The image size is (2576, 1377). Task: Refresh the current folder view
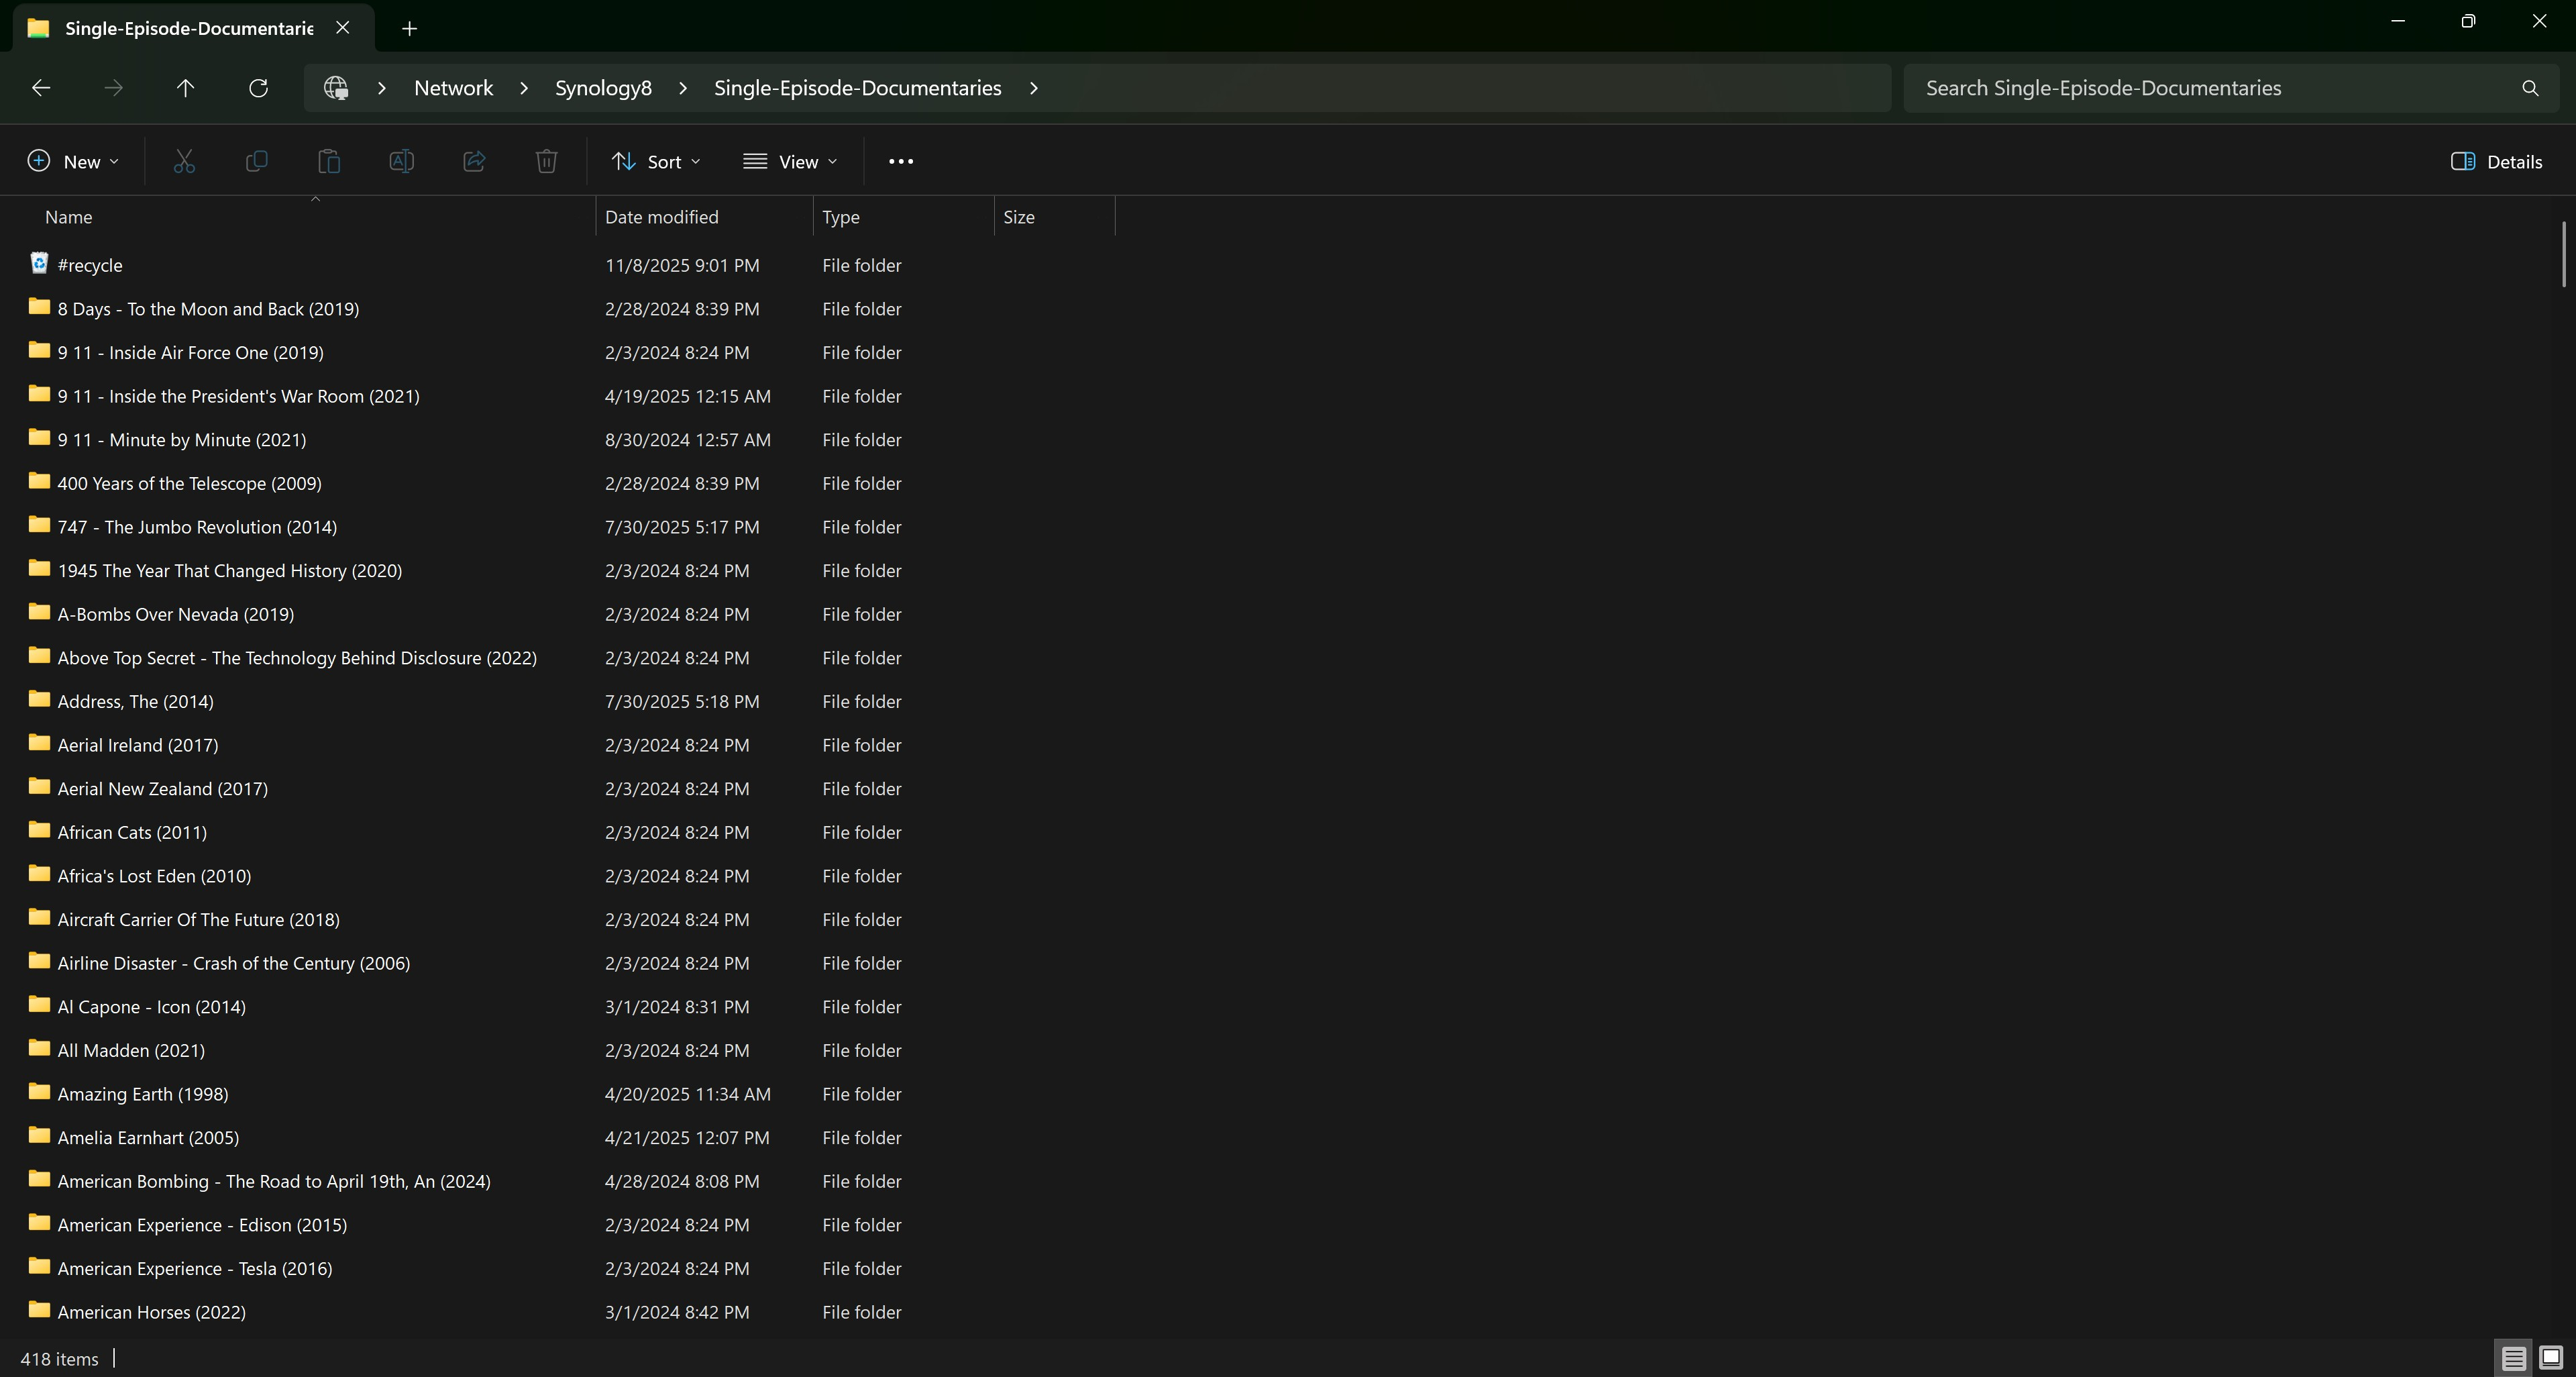click(258, 88)
